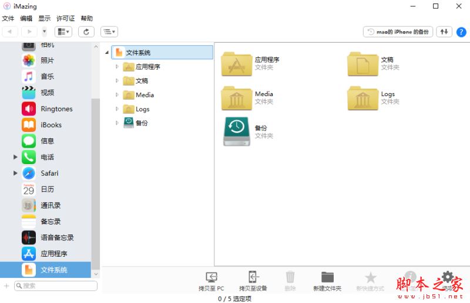Screen dimensions: 470x303
Task: Select the Safari sidebar item
Action: (46, 173)
